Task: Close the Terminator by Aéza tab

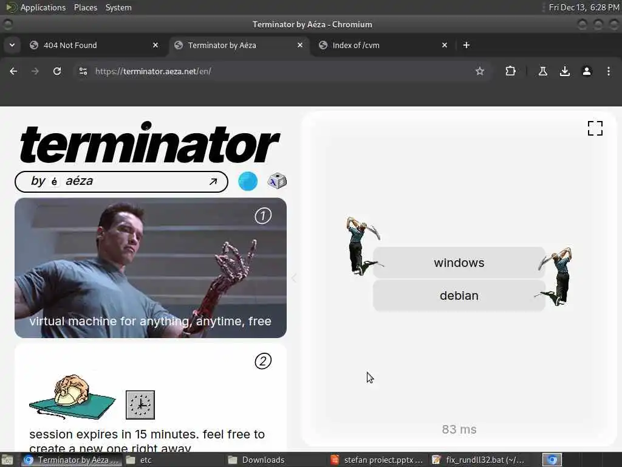Action: (300, 45)
